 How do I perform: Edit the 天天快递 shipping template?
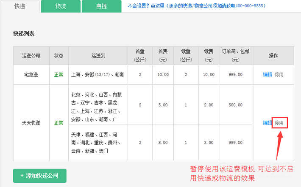pos(268,123)
